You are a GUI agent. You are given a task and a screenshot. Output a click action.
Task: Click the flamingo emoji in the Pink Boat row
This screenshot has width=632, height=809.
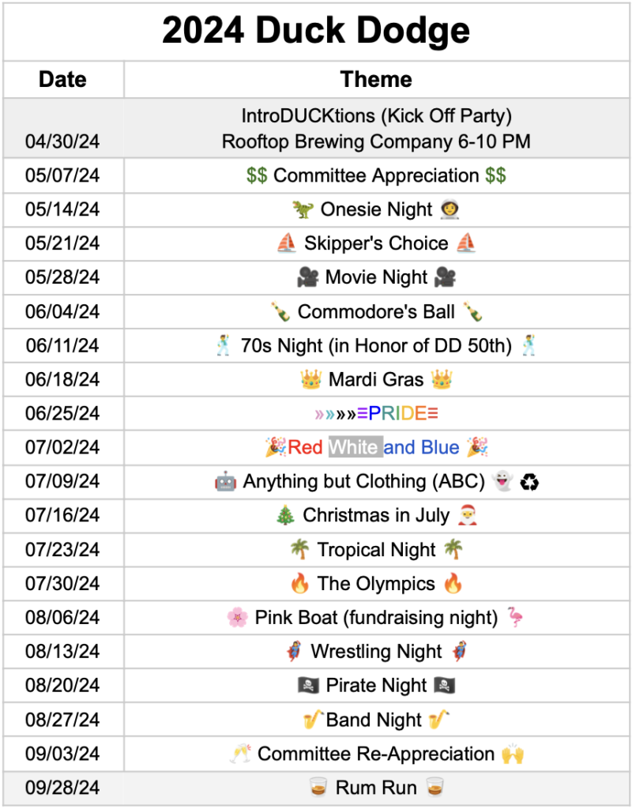[x=516, y=617]
